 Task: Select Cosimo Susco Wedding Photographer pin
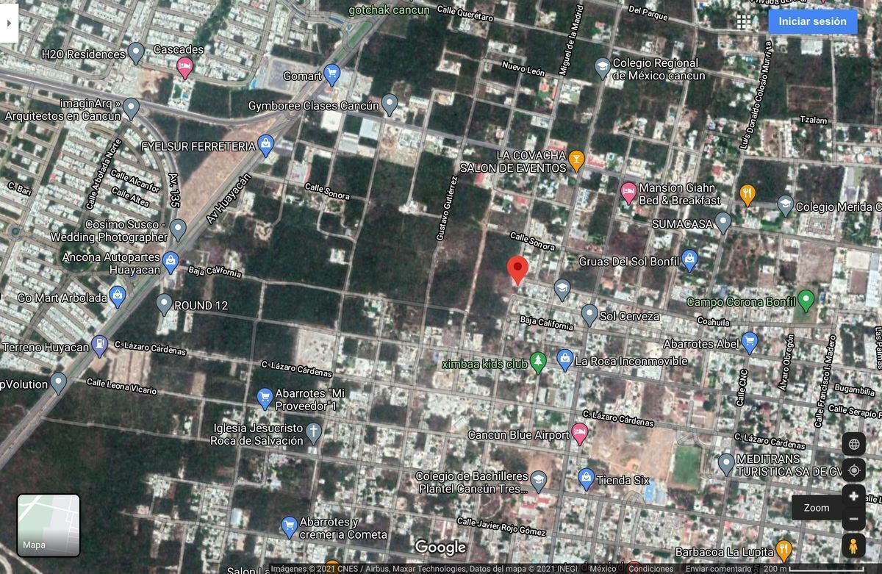click(x=178, y=230)
